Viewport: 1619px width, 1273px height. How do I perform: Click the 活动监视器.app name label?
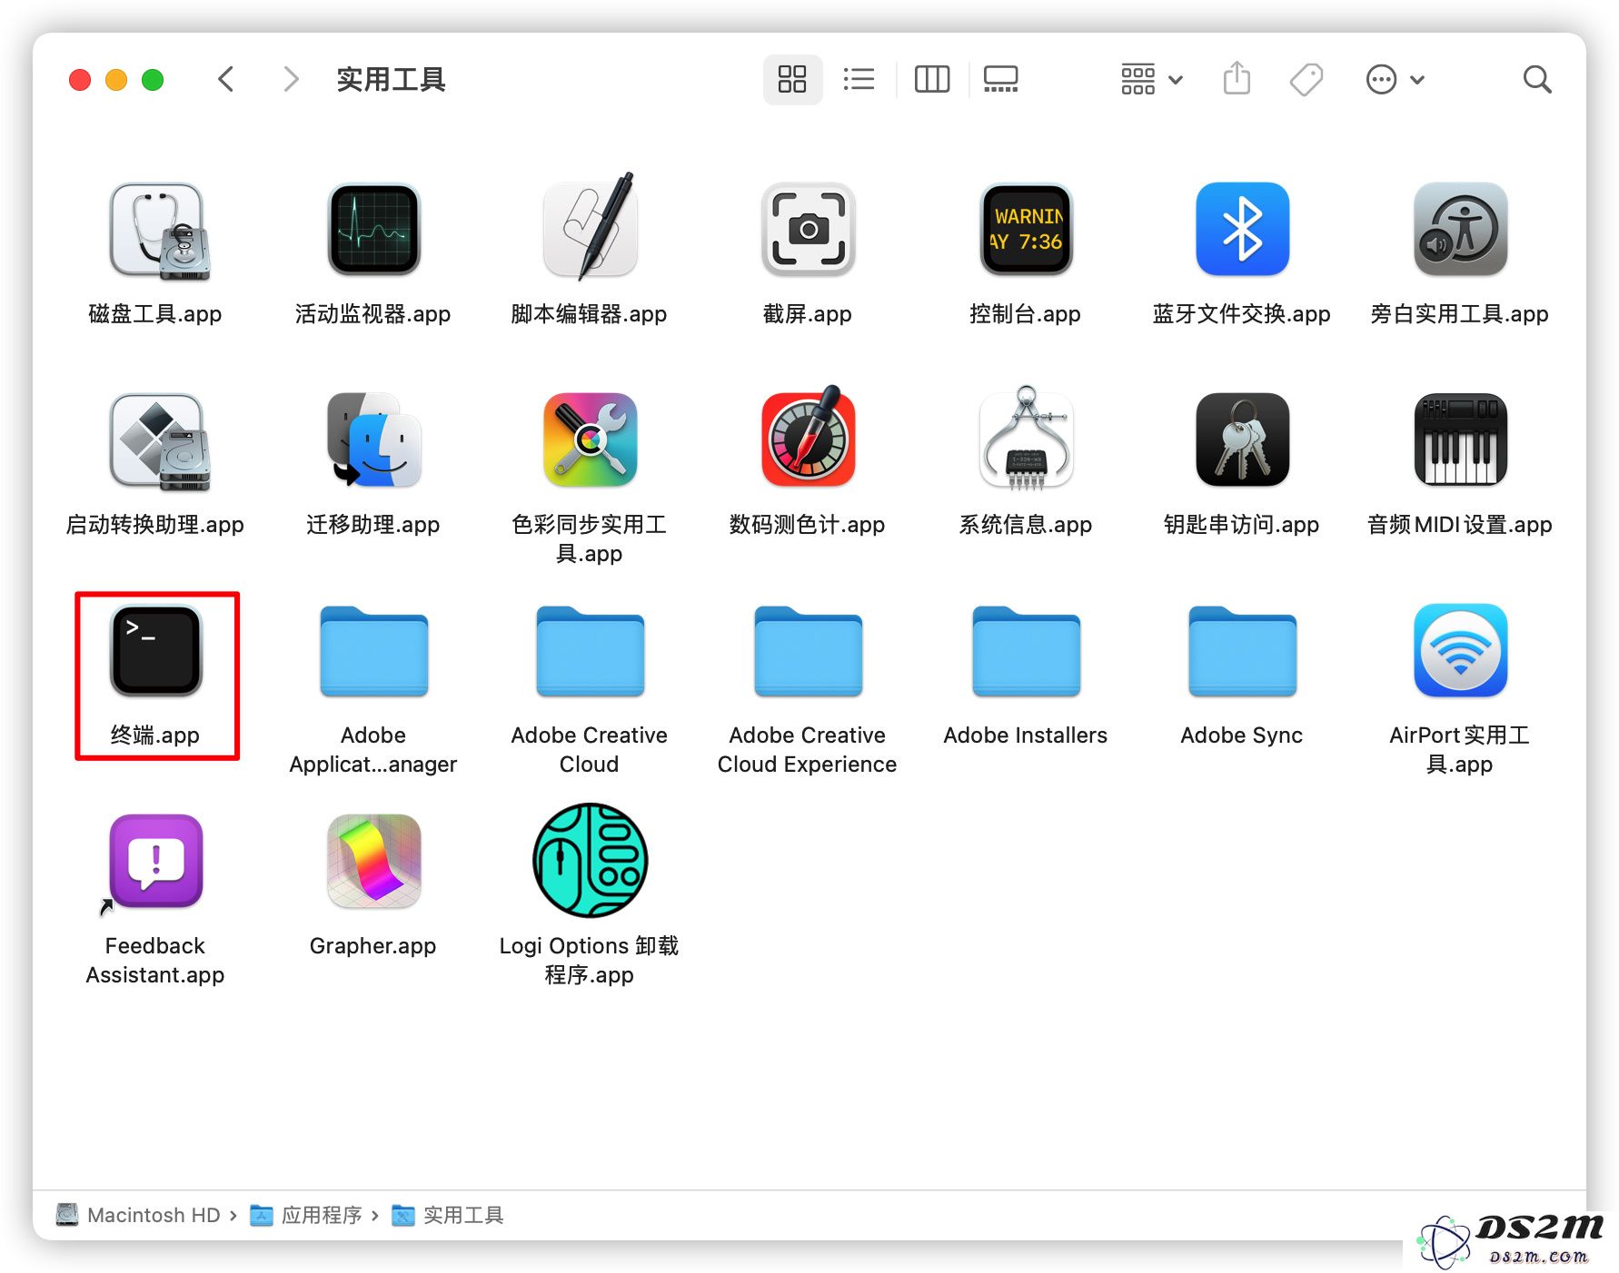point(373,314)
